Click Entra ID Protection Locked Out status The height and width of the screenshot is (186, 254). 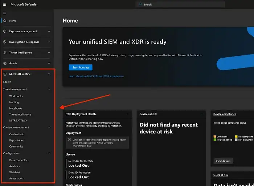pyautogui.click(x=79, y=177)
